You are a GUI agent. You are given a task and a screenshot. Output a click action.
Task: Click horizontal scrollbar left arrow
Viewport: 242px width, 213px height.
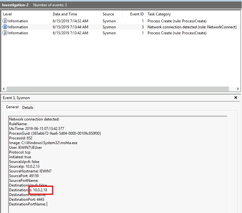pyautogui.click(x=4, y=89)
